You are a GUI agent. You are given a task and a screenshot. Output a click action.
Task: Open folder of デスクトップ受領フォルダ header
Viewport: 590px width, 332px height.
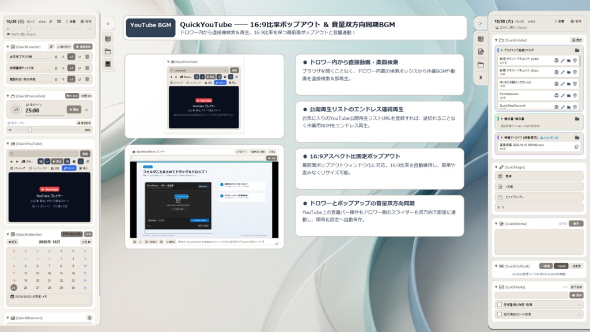[x=577, y=50]
